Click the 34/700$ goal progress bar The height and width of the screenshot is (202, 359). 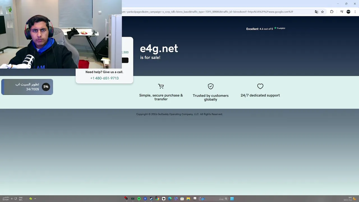[27, 87]
